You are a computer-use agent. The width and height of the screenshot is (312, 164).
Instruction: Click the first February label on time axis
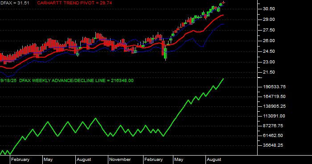[x=20, y=160]
